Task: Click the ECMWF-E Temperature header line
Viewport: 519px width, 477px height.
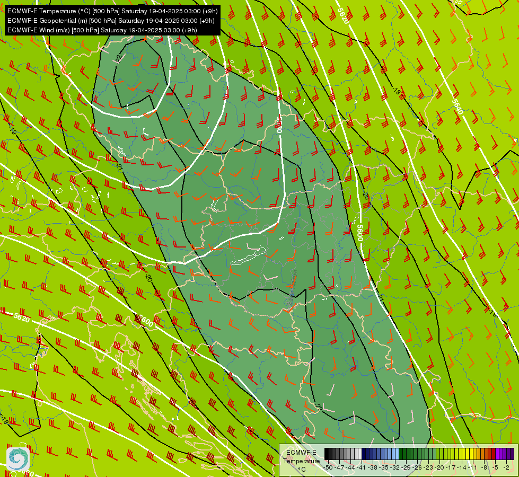Action: pos(112,11)
